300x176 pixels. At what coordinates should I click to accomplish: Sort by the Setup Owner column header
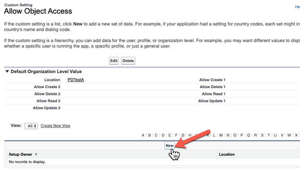(x=21, y=154)
